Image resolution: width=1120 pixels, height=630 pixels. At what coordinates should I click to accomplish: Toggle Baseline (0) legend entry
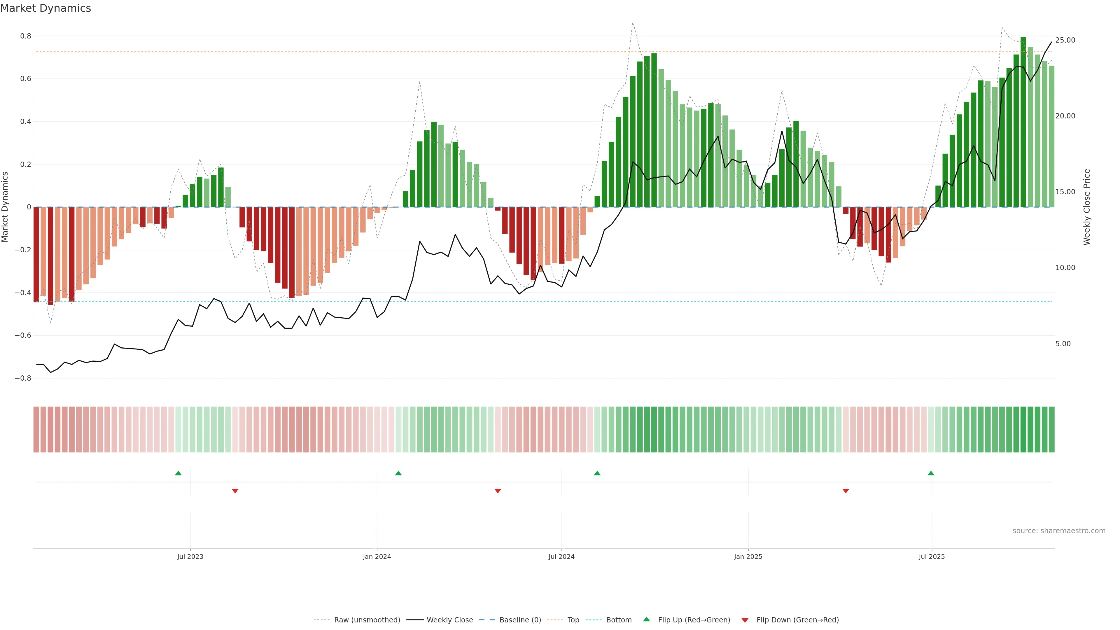(x=520, y=620)
